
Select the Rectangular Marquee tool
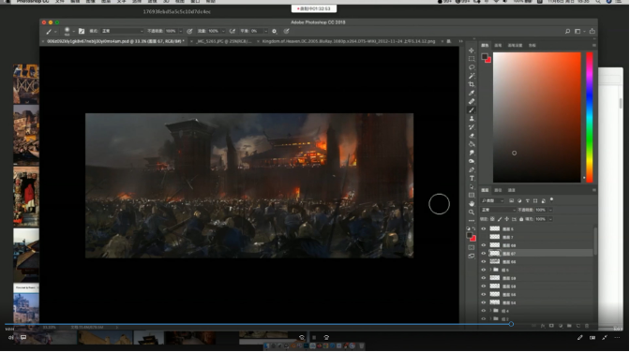tap(472, 59)
